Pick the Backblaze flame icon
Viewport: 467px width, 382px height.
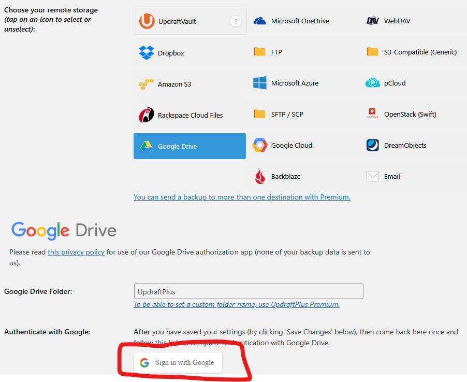point(260,176)
